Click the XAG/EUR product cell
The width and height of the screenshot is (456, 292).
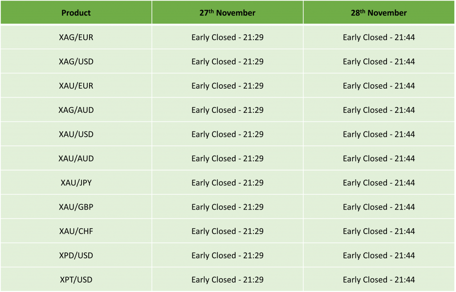coord(76,37)
